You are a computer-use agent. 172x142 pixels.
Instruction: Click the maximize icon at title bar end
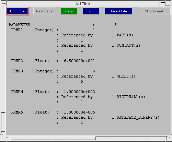(169, 3)
